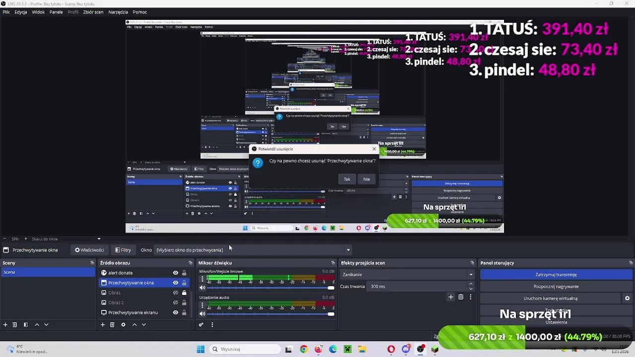Open transition properties three-dot menu
The image size is (635, 357).
(470, 297)
